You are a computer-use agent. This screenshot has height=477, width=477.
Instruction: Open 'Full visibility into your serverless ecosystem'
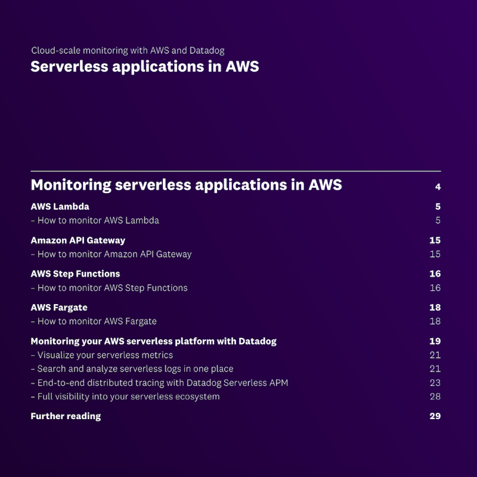tap(125, 397)
